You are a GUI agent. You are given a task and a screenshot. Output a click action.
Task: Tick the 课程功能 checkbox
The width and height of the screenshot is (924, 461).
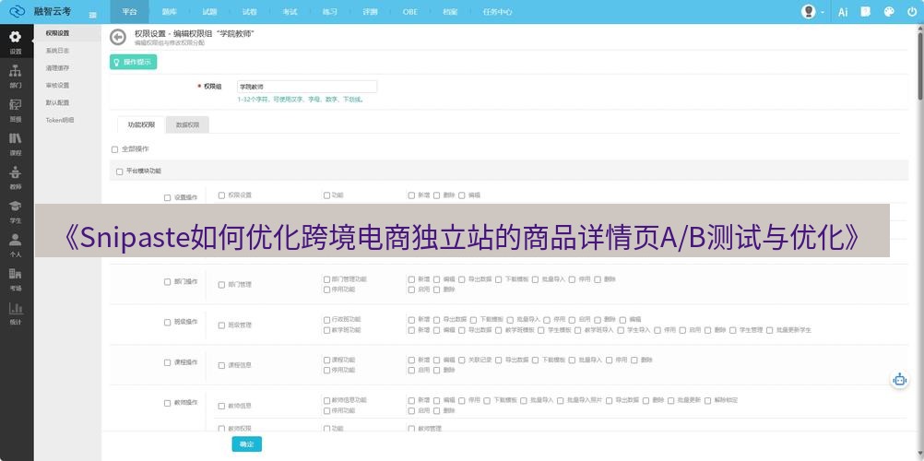point(327,360)
